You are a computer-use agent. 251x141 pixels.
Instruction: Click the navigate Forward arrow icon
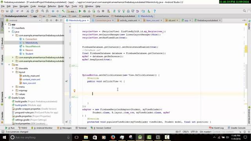click(58, 11)
